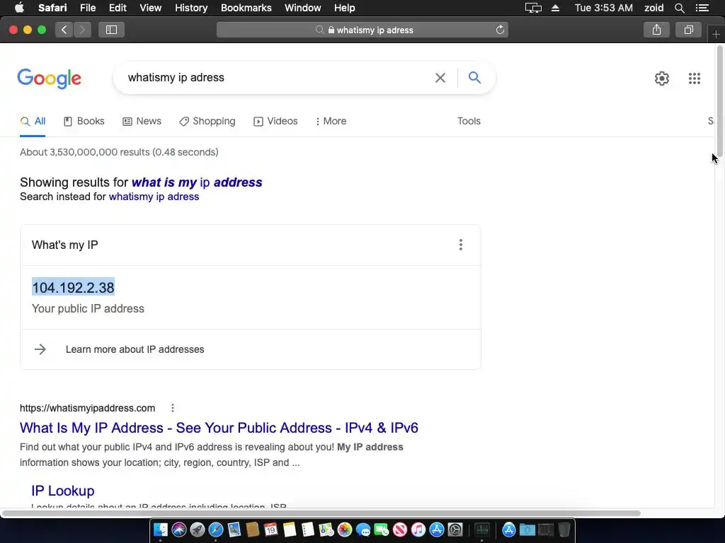
Task: Open the Trash in the Dock
Action: [564, 529]
